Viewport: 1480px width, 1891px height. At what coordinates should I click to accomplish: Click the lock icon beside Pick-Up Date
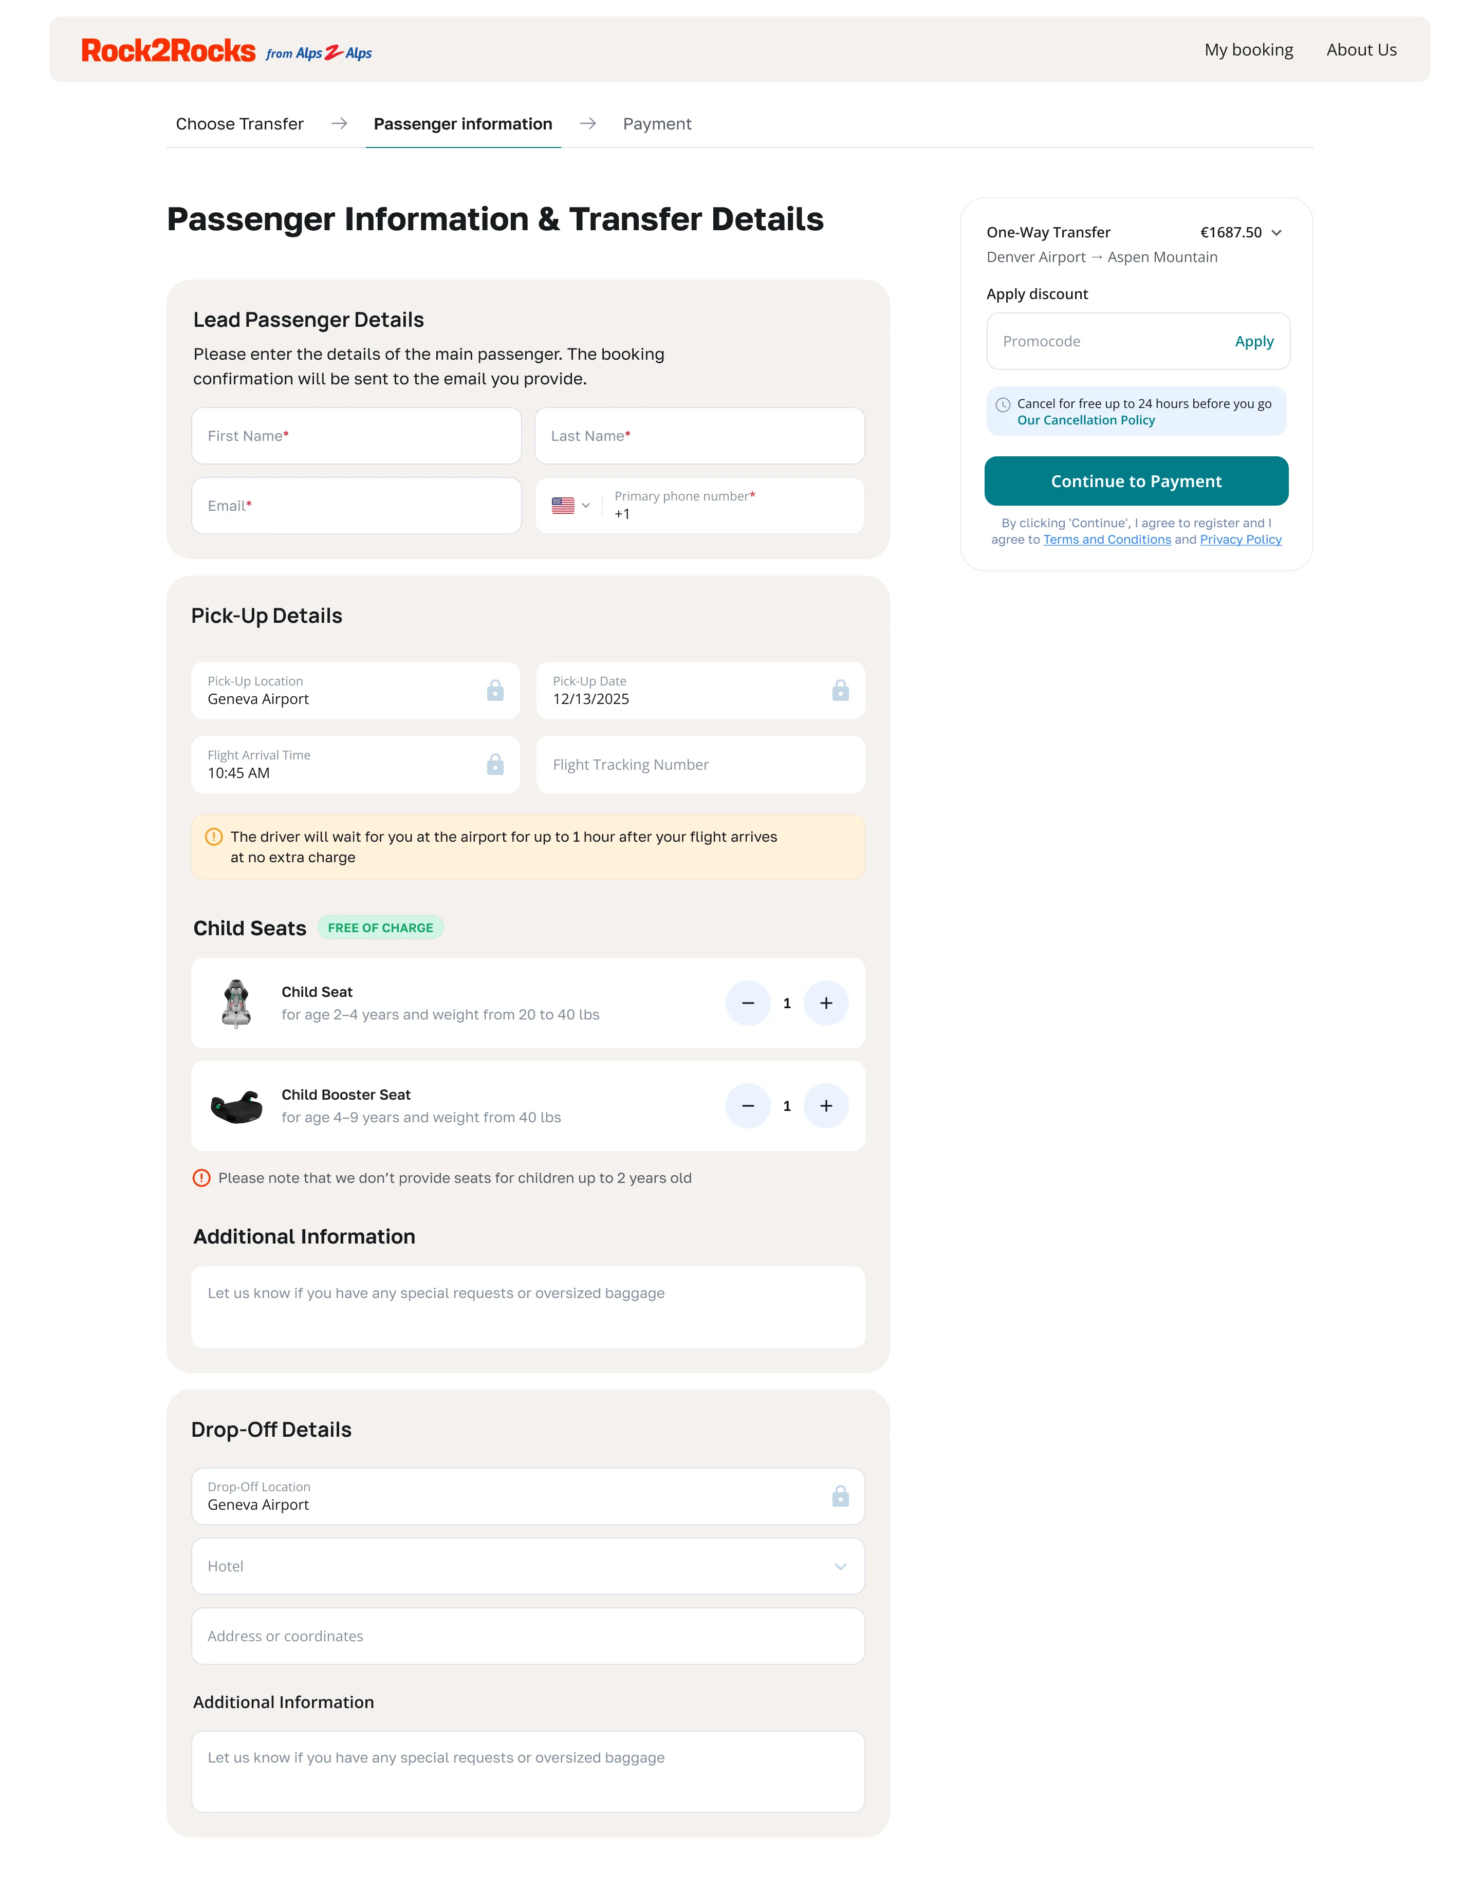click(x=840, y=691)
